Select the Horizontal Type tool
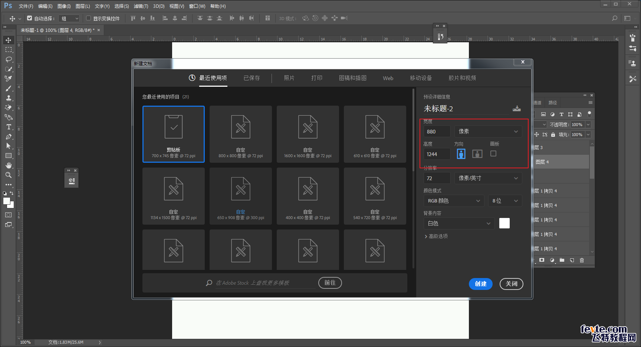Viewport: 641px width, 347px height. (9, 127)
